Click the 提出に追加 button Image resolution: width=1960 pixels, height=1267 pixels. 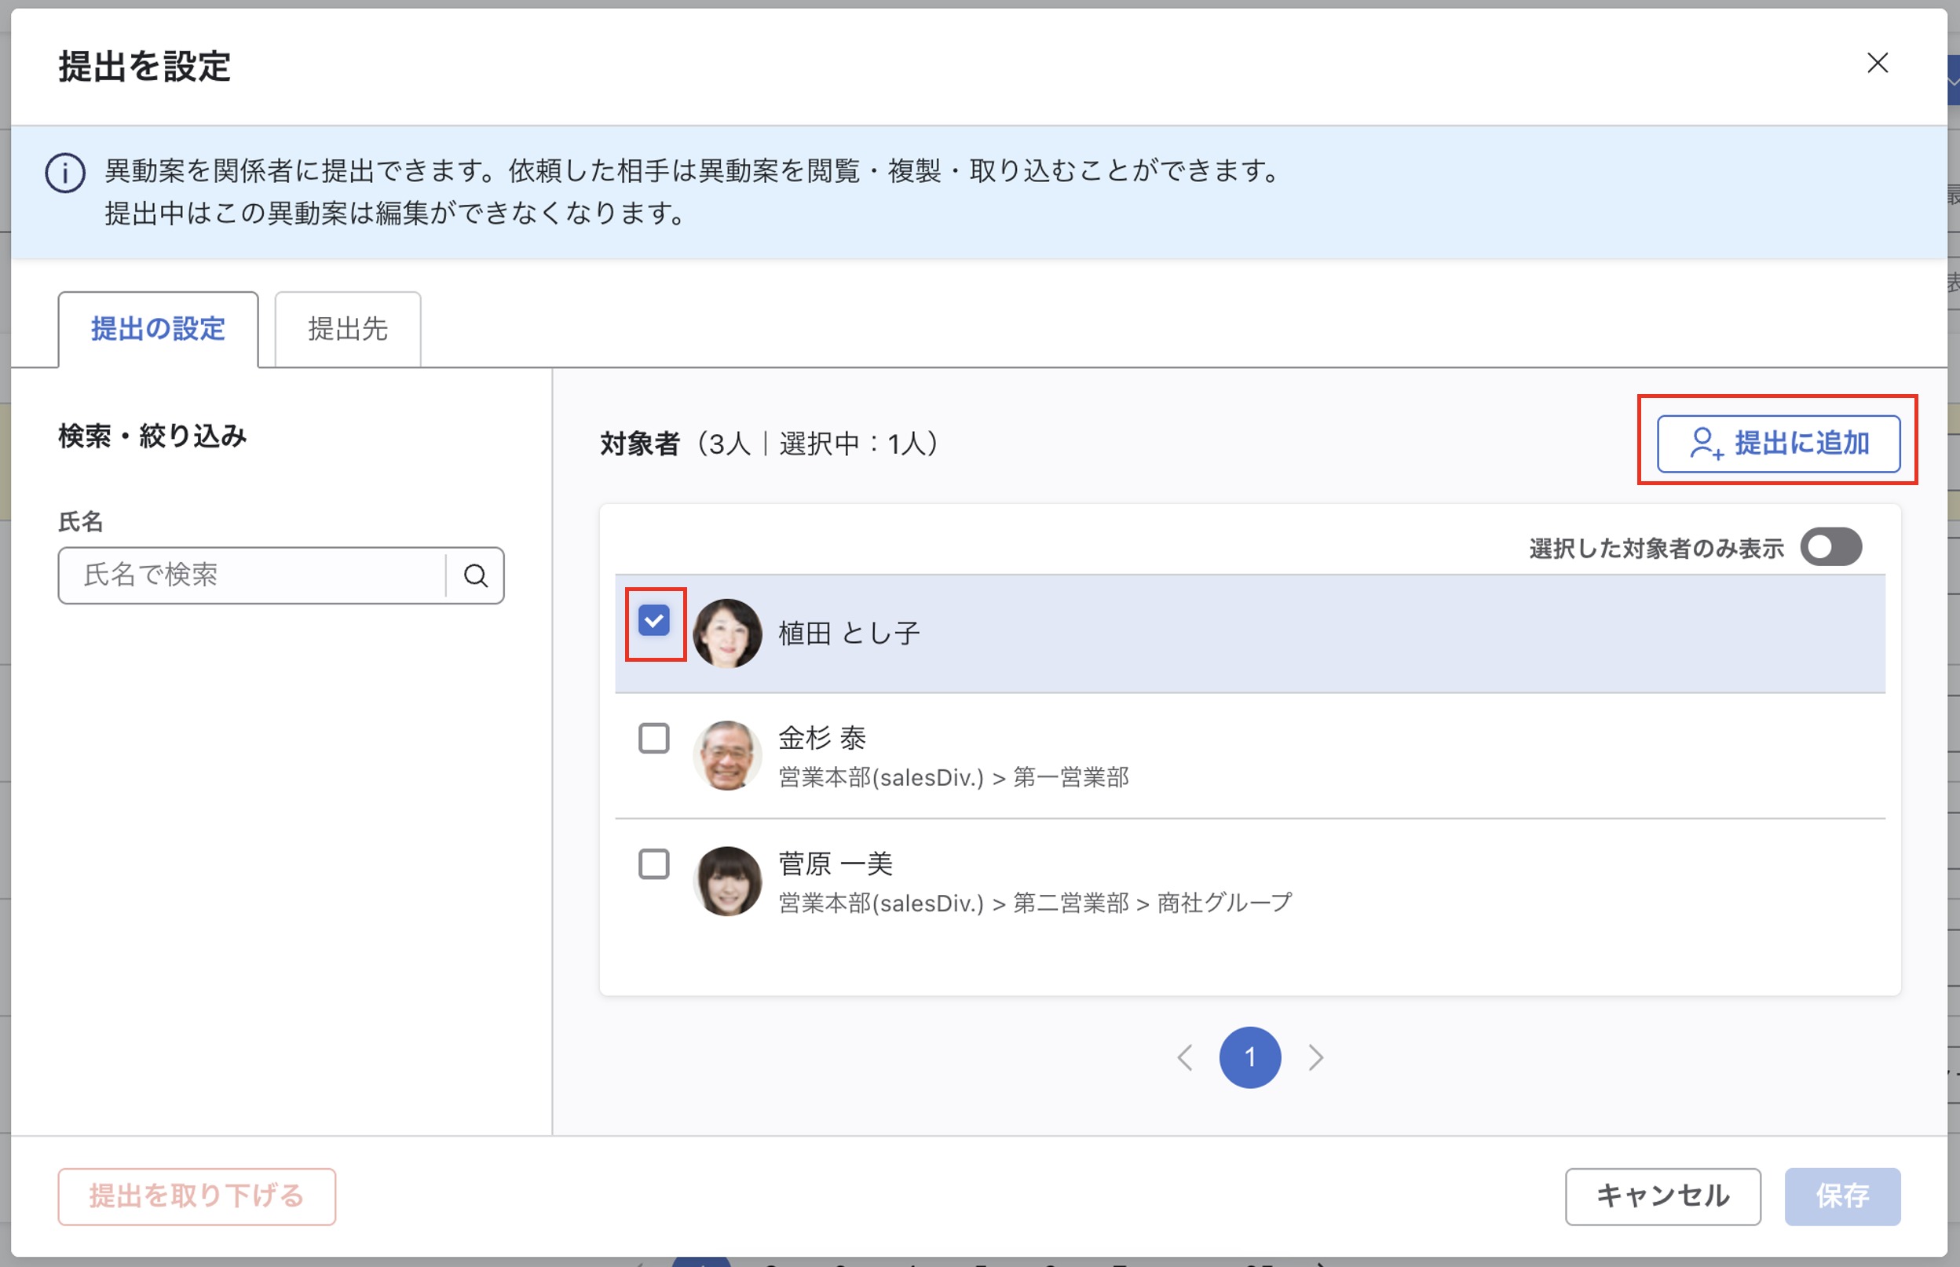pos(1777,444)
